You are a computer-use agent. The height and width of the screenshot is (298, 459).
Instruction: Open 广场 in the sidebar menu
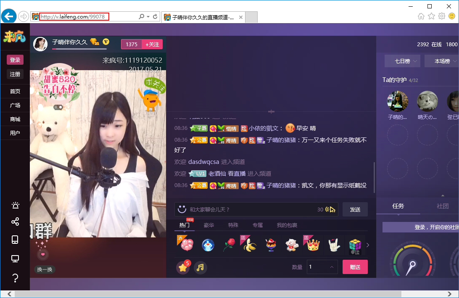(x=15, y=105)
